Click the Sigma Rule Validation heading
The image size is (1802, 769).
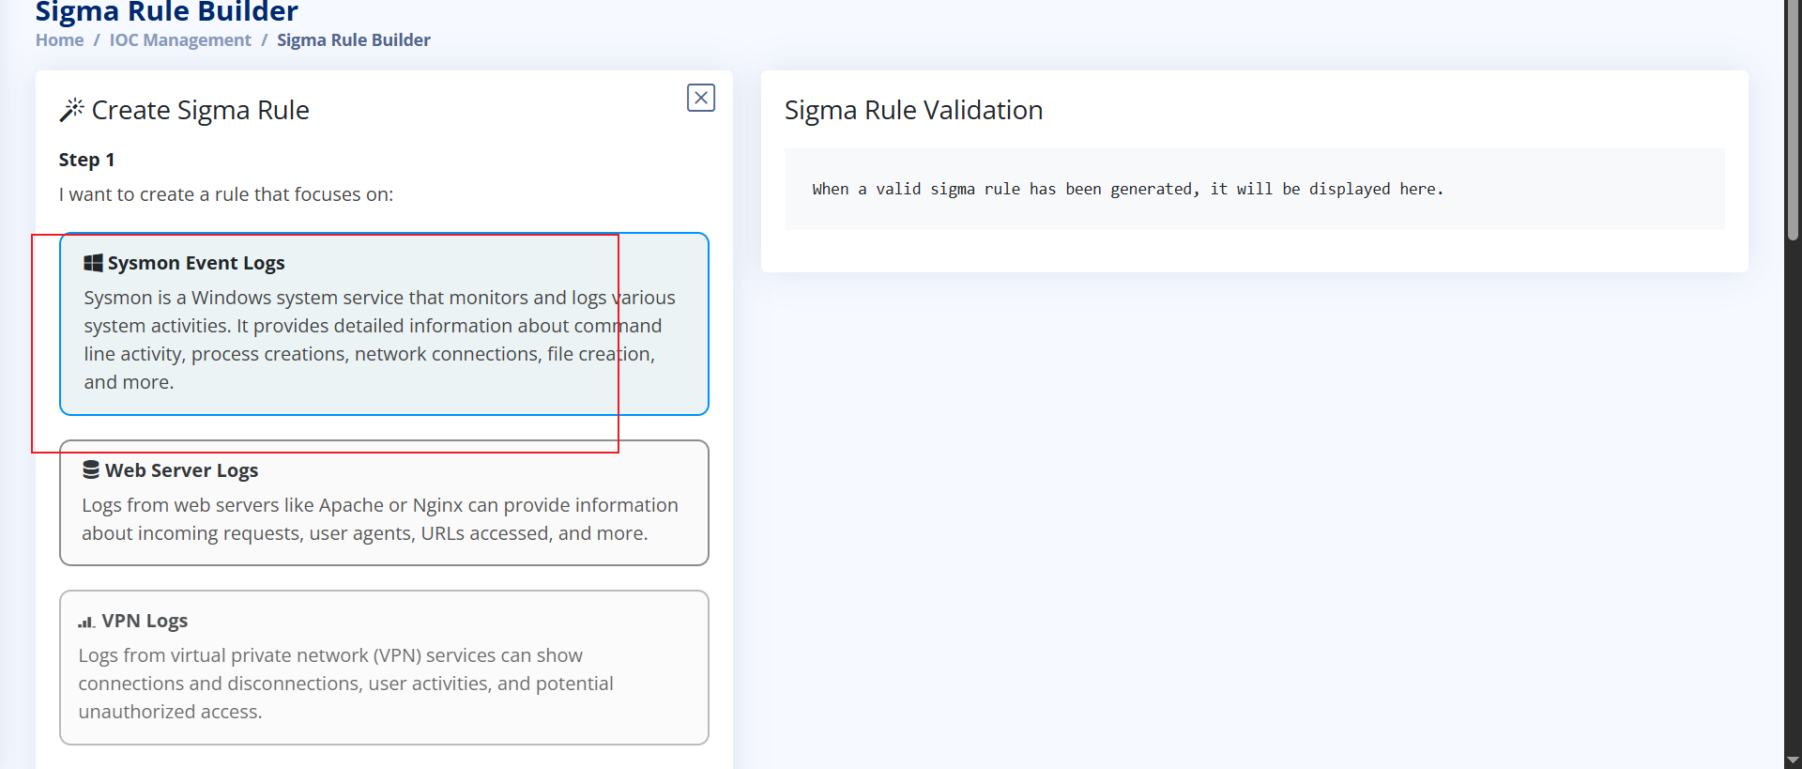[x=913, y=110]
